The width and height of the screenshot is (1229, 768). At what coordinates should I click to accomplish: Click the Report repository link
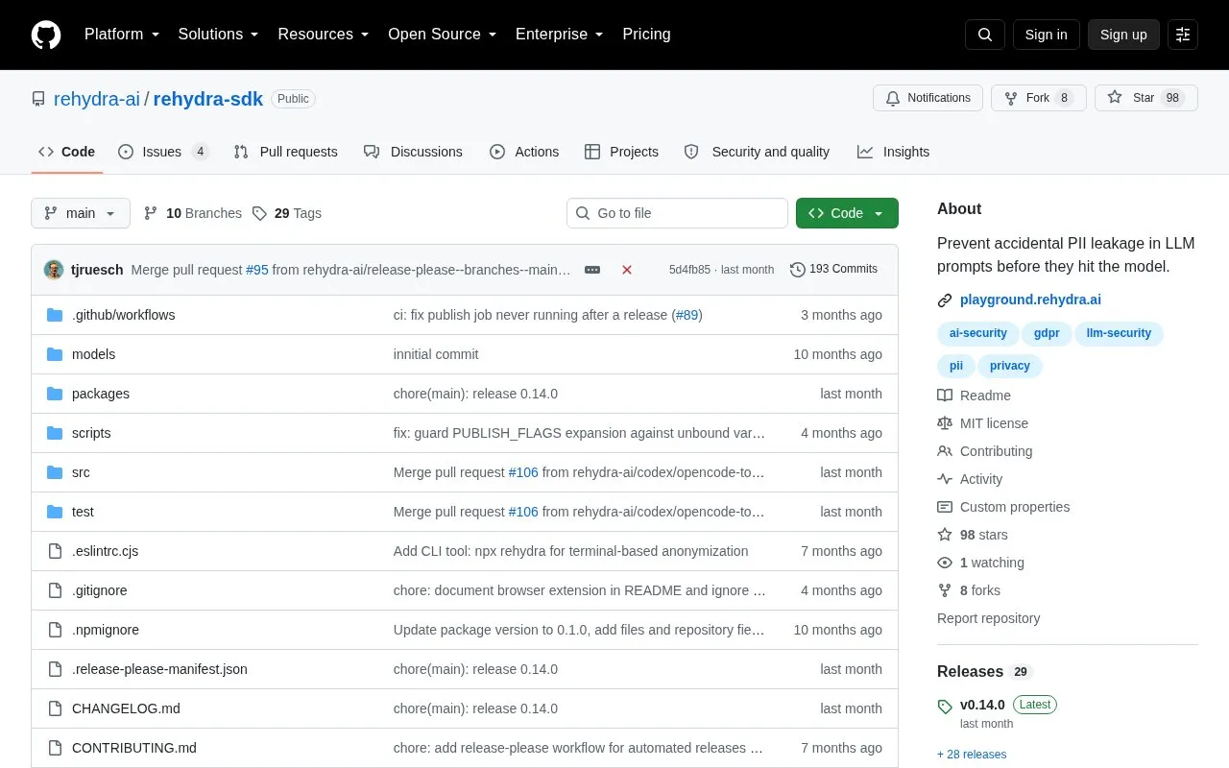[x=988, y=618]
